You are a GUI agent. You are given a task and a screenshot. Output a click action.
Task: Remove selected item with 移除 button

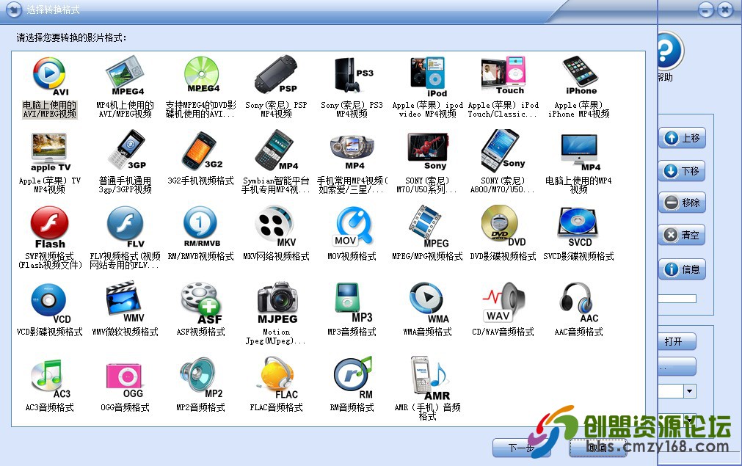(682, 203)
